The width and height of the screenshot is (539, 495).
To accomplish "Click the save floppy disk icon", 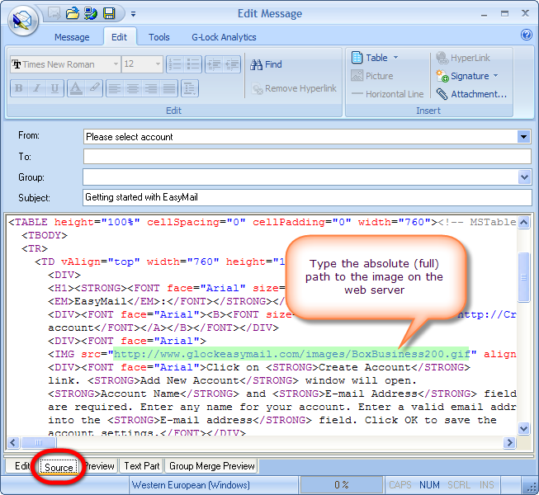I will pyautogui.click(x=109, y=13).
